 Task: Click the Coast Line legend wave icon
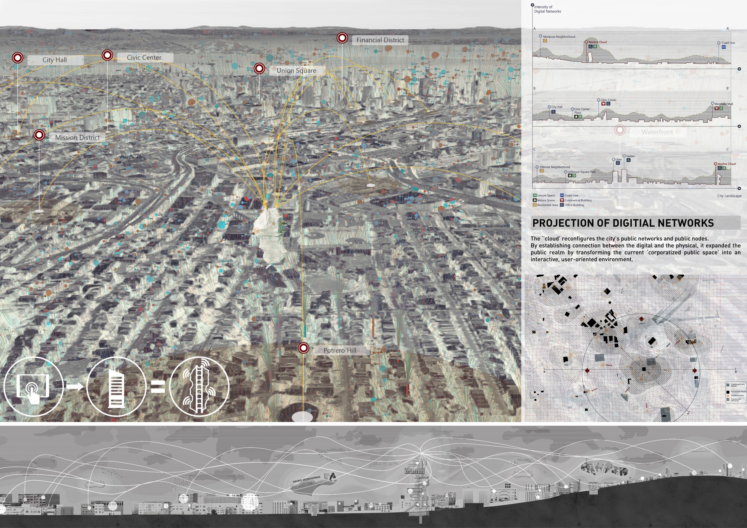tap(562, 195)
